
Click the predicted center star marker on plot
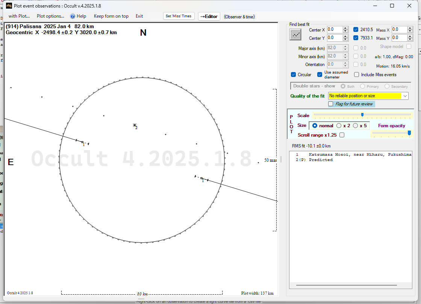coord(134,125)
